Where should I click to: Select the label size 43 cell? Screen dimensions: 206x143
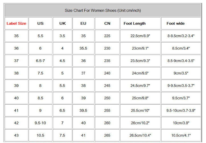16,136
